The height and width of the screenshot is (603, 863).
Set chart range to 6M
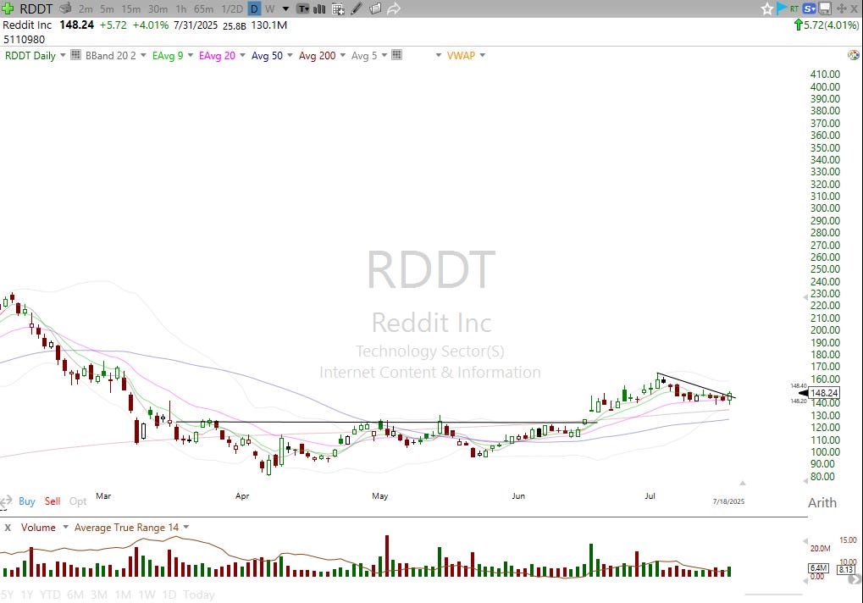[75, 595]
